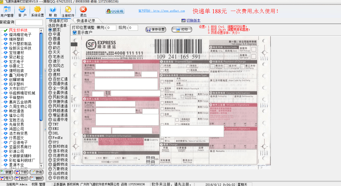Viewport: 341px width, 186px height.
Task: Click the 纵向 vertical offset field
Action: pos(133,28)
